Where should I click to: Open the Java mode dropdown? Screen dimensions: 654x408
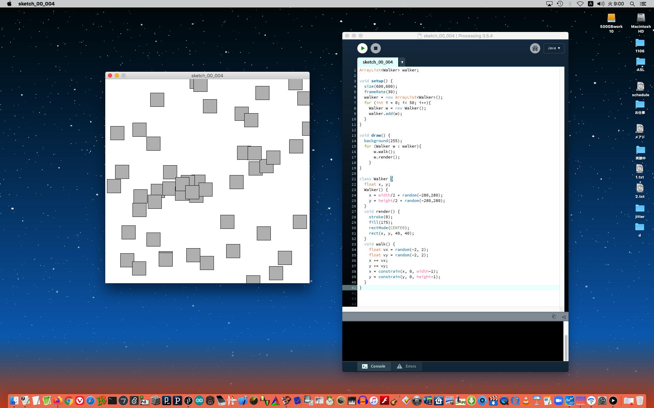tap(554, 48)
